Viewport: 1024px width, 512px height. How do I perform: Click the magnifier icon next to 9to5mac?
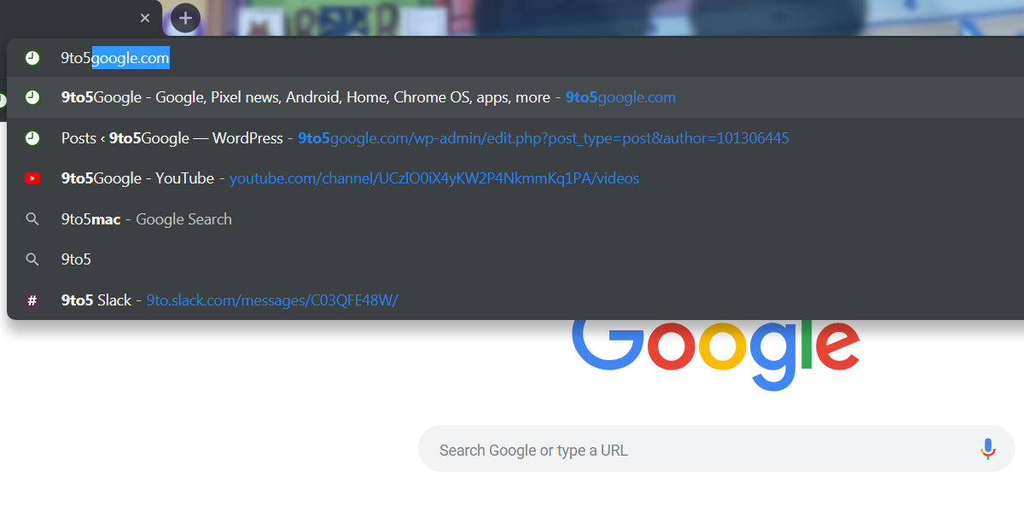click(x=32, y=219)
